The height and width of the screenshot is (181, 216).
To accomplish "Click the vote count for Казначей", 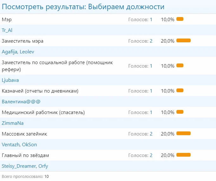I will 151,91.
